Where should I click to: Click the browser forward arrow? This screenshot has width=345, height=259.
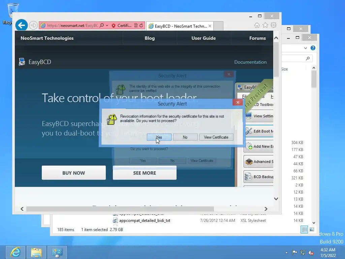(33, 25)
